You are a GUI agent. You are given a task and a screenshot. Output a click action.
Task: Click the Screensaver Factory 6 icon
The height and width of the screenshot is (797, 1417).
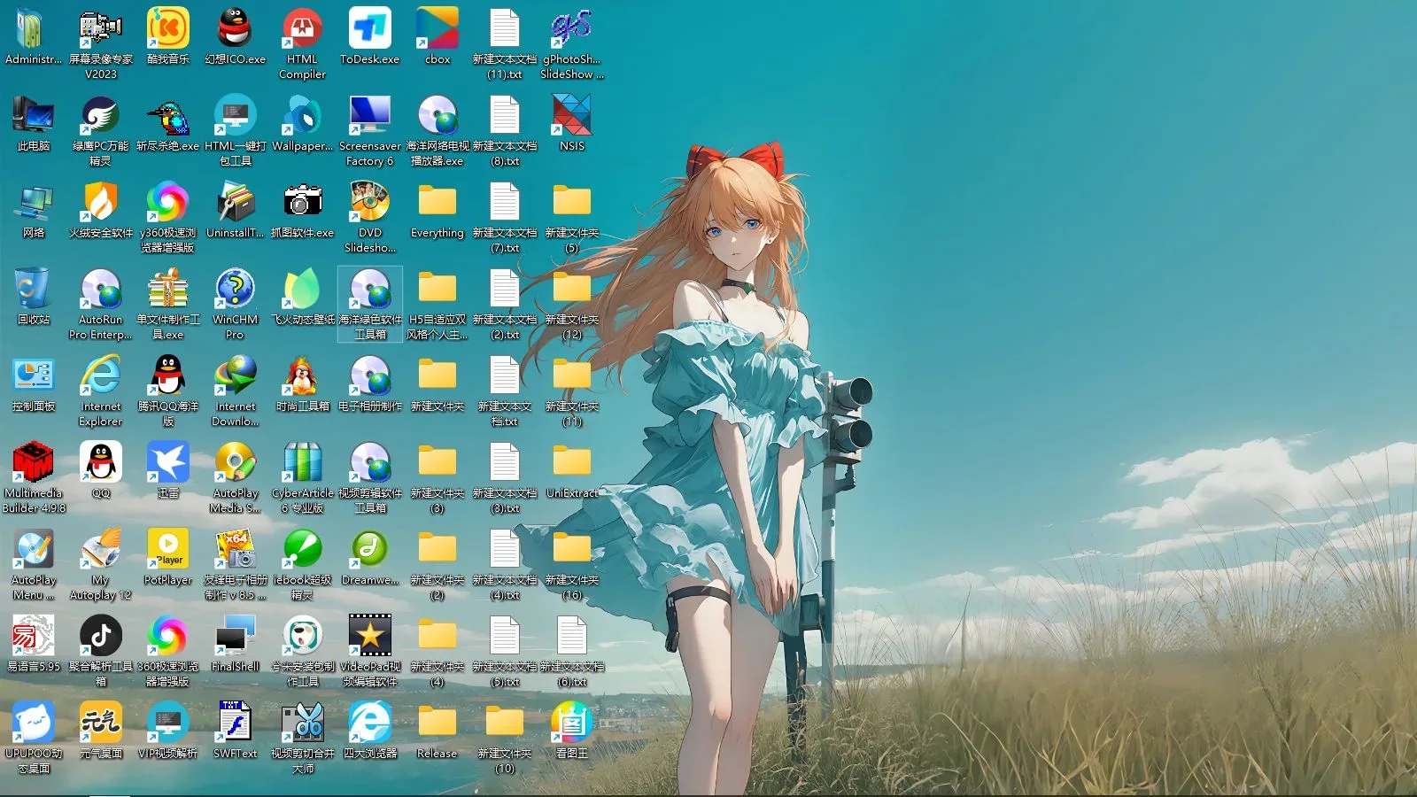370,115
